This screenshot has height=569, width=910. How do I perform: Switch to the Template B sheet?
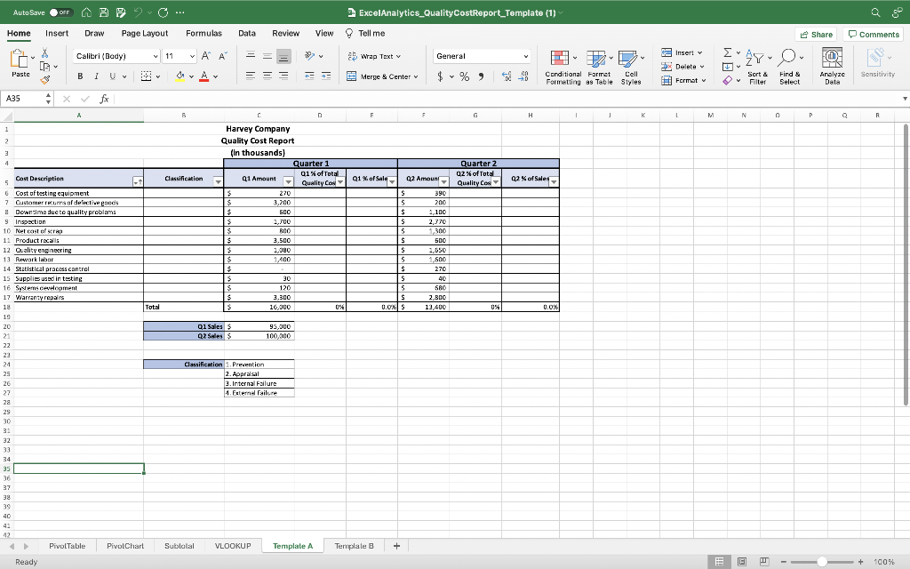tap(355, 546)
